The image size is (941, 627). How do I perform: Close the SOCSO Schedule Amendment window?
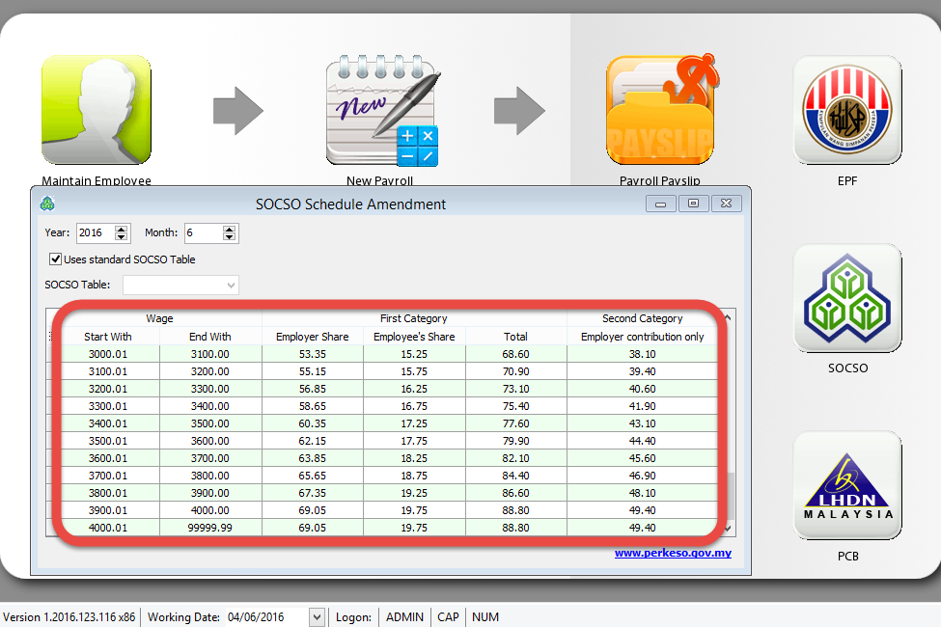click(x=726, y=204)
